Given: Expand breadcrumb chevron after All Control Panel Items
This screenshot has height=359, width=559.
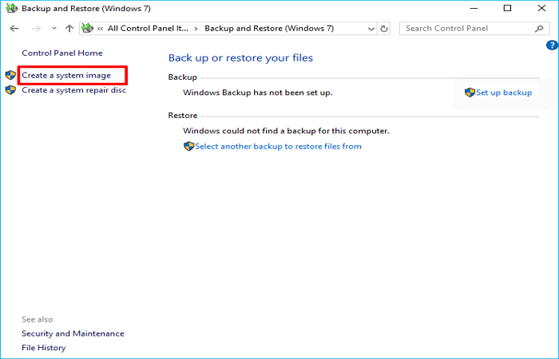Looking at the screenshot, I should 196,29.
